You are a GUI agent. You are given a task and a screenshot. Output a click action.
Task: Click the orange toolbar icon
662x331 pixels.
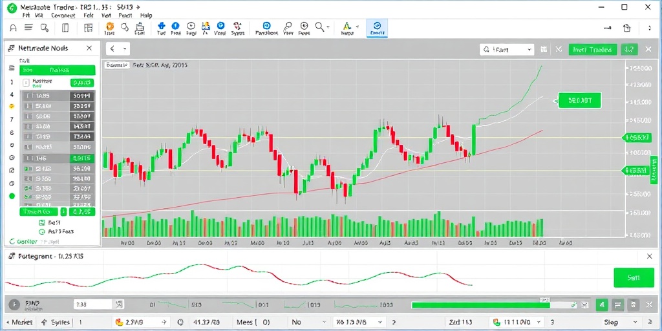click(109, 28)
